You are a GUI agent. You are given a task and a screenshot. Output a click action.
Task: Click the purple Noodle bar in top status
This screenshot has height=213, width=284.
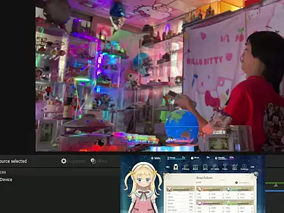[x=224, y=158]
